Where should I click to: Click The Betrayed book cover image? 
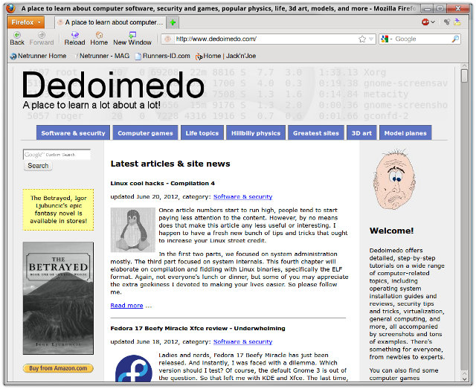point(58,298)
